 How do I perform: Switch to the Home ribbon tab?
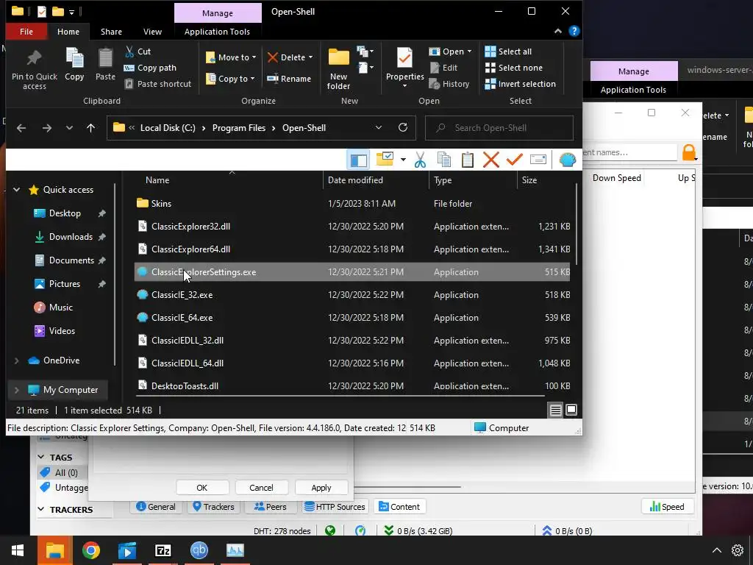click(x=68, y=32)
